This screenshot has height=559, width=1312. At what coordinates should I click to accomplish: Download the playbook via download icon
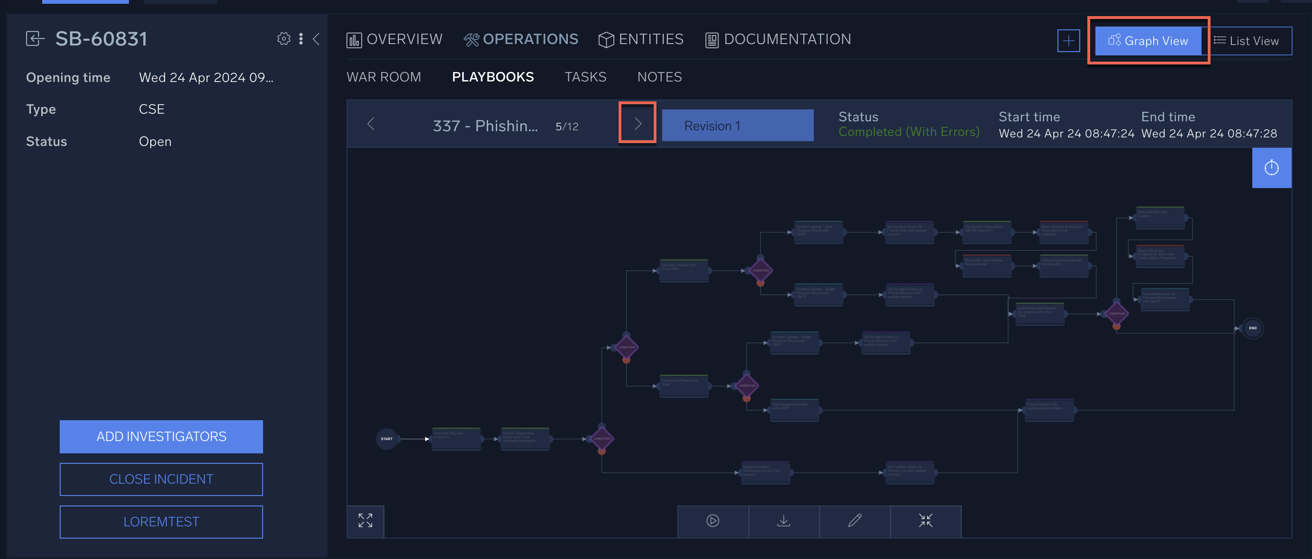pyautogui.click(x=784, y=521)
